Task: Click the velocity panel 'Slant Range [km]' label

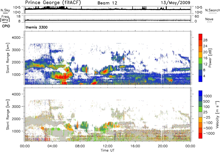Action: [x=8, y=115]
